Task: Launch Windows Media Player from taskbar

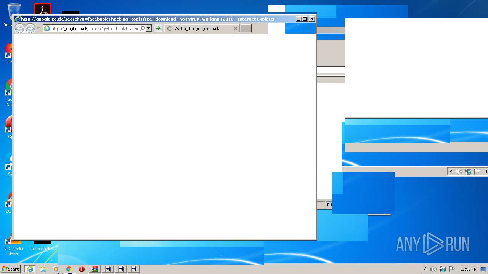Action: click(x=56, y=269)
